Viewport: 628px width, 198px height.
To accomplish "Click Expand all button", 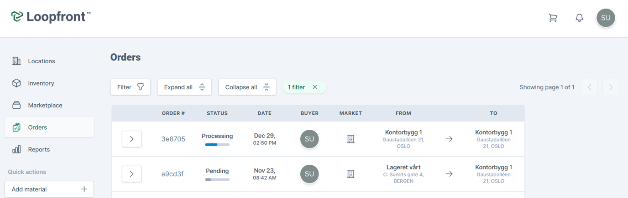I will pos(184,87).
